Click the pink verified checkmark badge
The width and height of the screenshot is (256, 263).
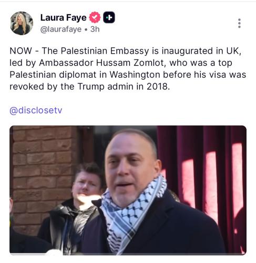click(x=95, y=17)
